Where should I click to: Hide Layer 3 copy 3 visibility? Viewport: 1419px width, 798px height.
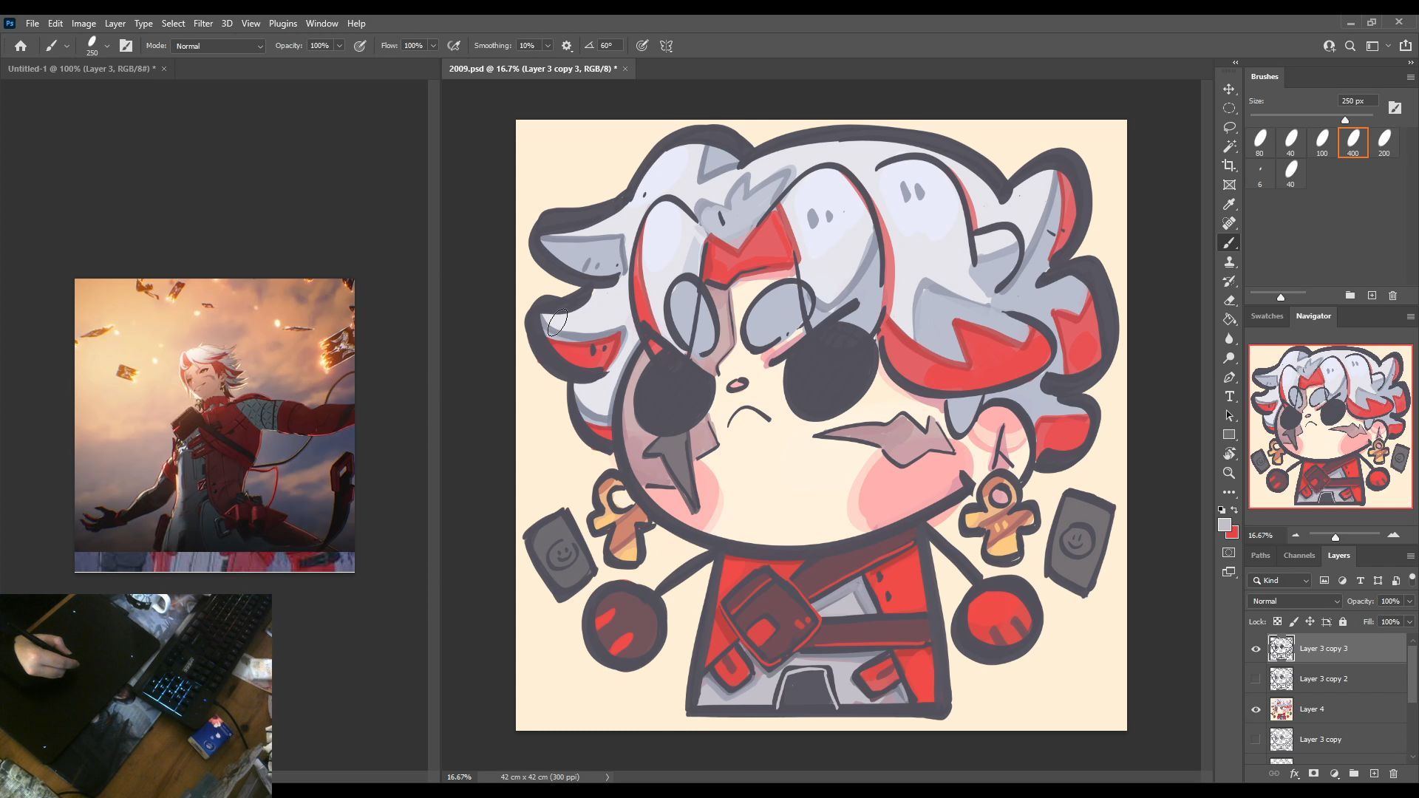[x=1256, y=649]
